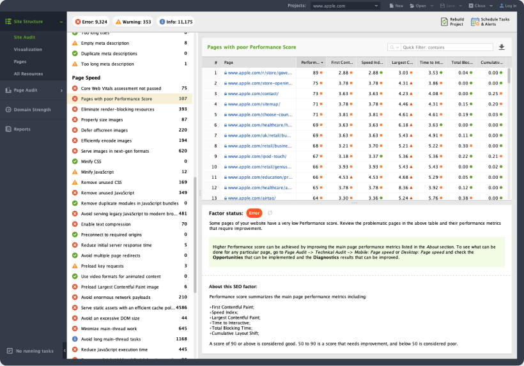Viewport: 524px width, 366px height.
Task: Select Duplicate meta descriptions factor
Action: (130, 54)
